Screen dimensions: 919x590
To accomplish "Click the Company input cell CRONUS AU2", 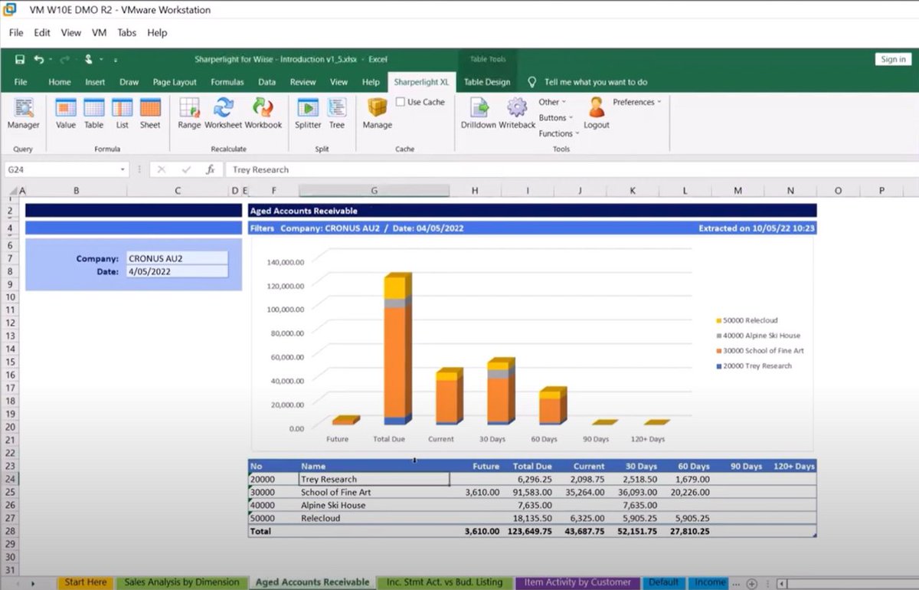I will click(x=177, y=259).
